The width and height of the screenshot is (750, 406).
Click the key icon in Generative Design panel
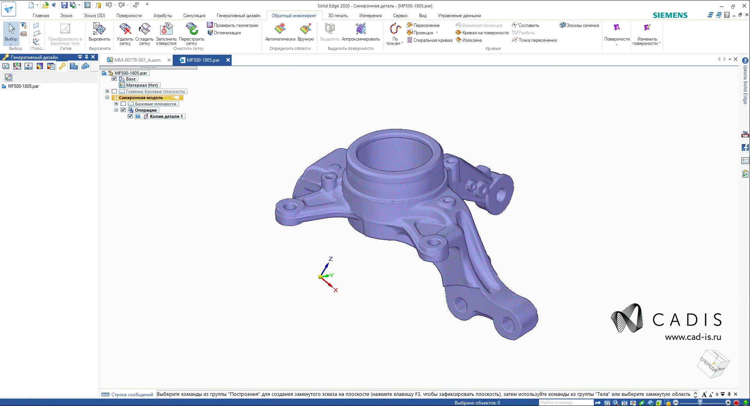[62, 66]
